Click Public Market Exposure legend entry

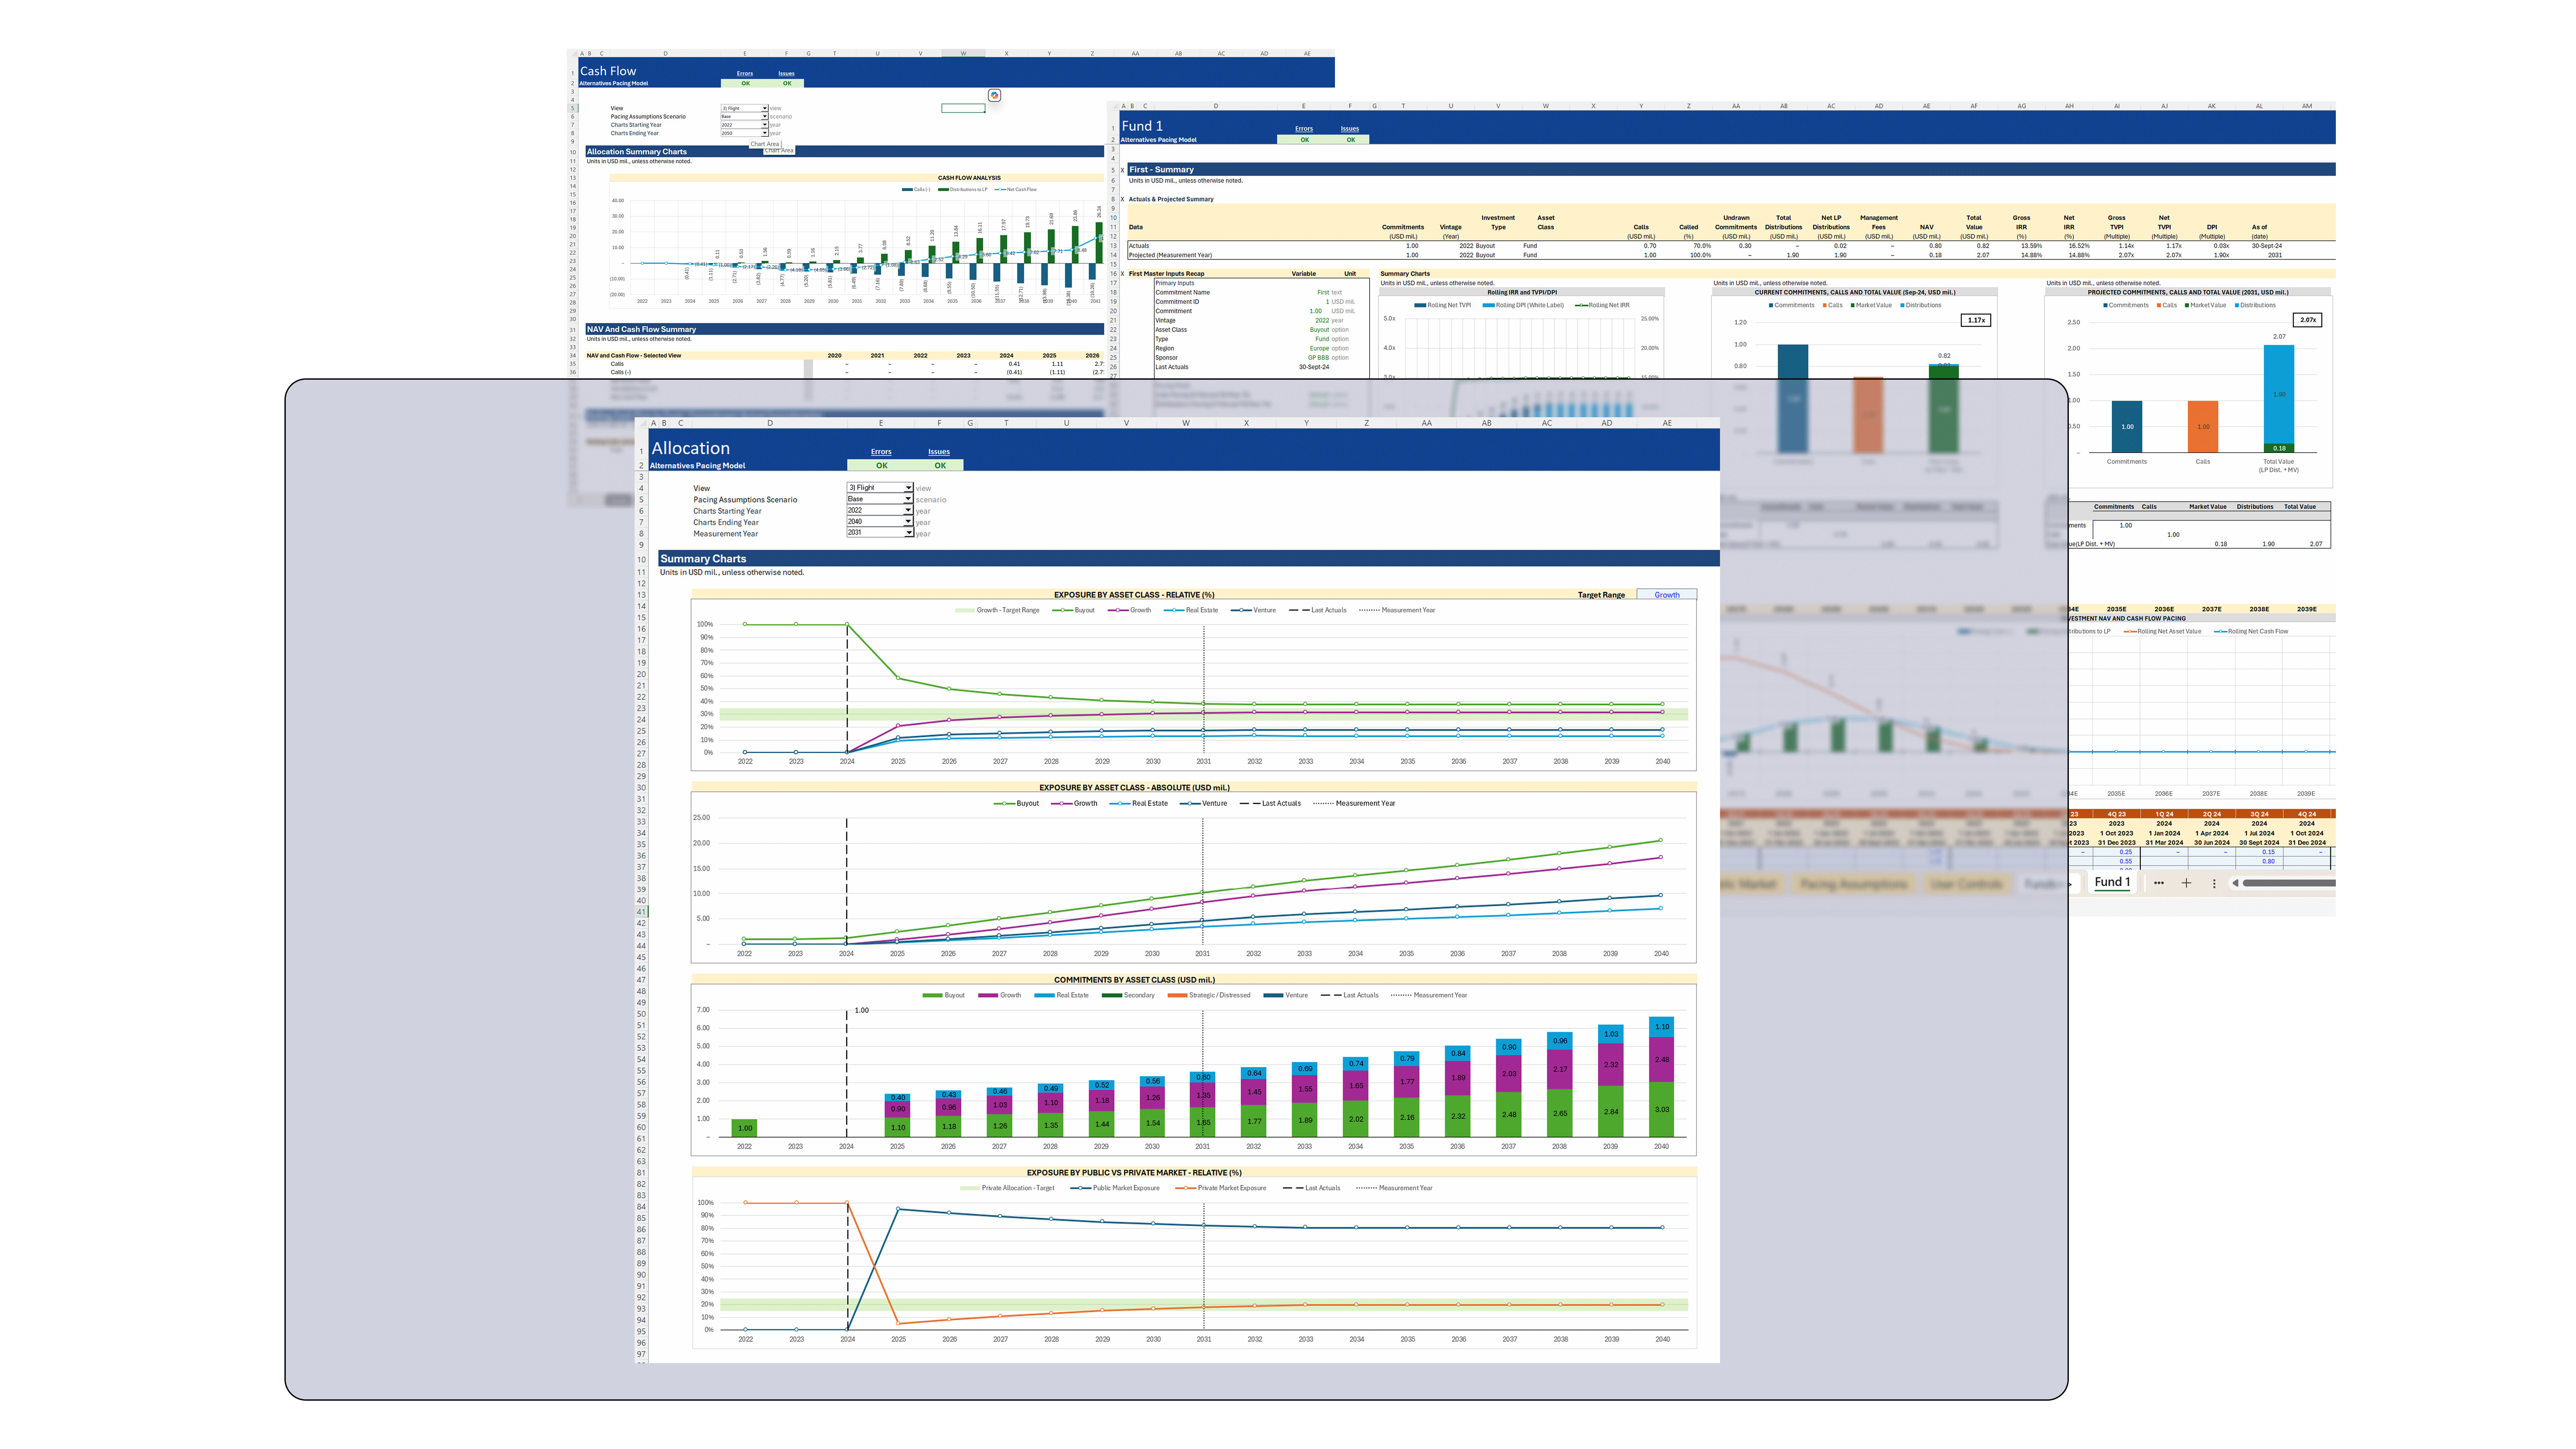click(x=1115, y=1188)
